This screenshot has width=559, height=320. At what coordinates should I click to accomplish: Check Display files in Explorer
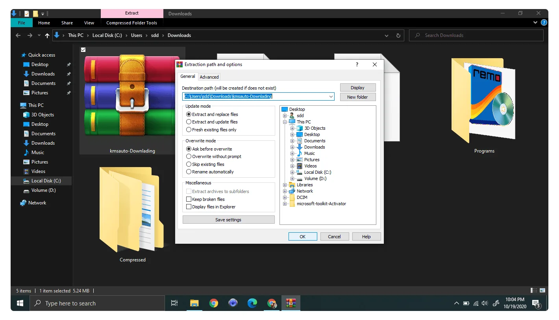click(211, 207)
